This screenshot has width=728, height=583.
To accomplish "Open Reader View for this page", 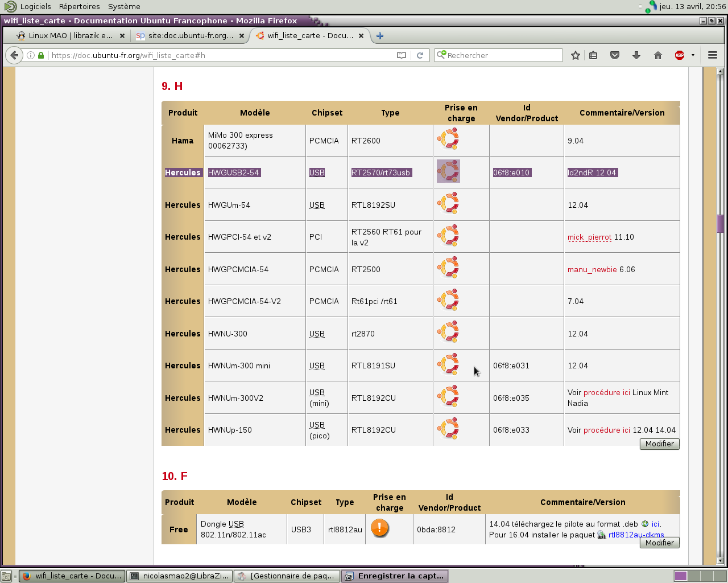I will pos(402,55).
